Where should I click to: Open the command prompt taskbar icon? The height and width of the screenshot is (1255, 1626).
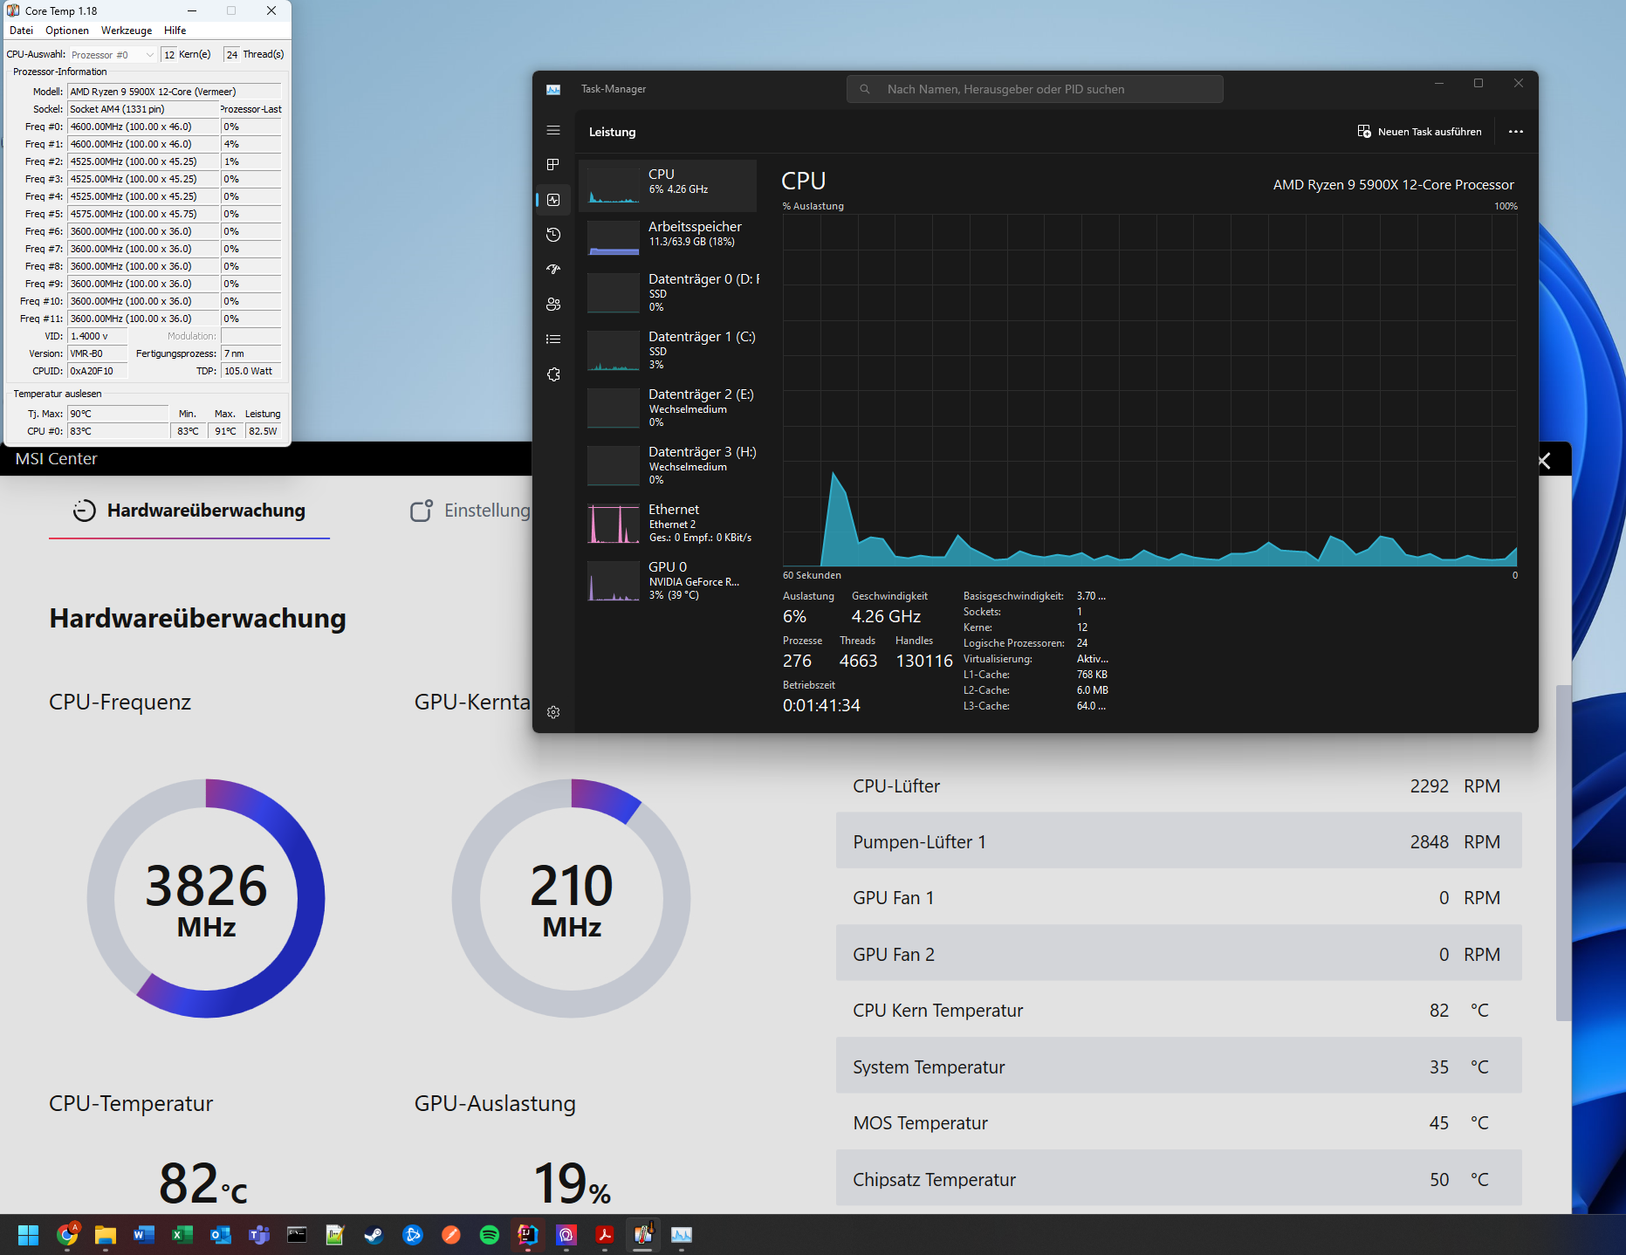298,1235
